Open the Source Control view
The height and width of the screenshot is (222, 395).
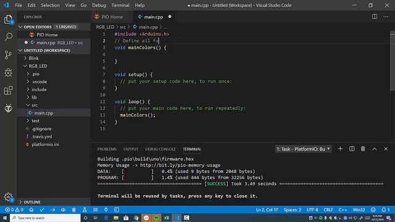(x=8, y=55)
